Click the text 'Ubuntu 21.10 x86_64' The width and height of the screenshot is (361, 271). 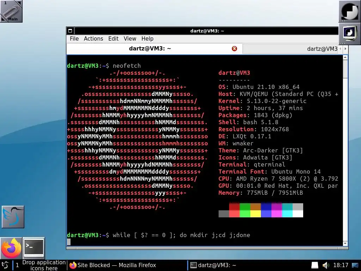(266, 87)
